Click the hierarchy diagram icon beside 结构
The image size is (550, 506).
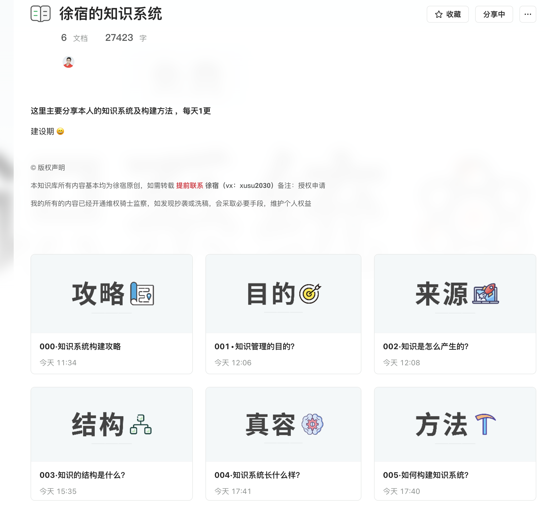tap(141, 424)
